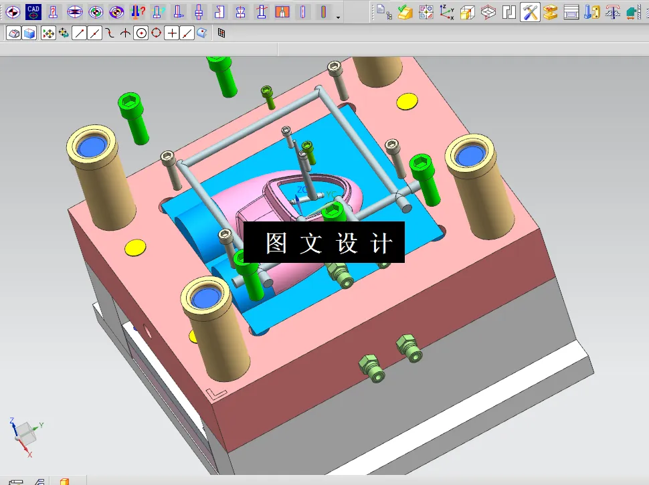This screenshot has height=485, width=649.
Task: Select the highlighted Standard Parts library tool
Action: coord(529,11)
